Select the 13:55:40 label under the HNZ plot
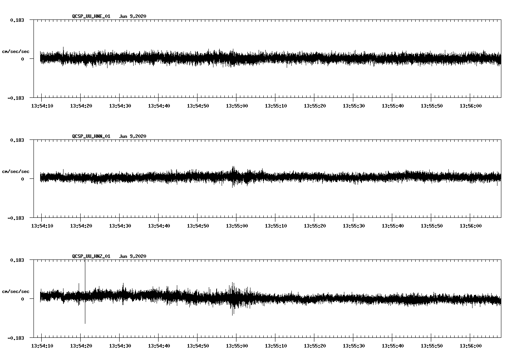The image size is (529, 360). [x=392, y=346]
